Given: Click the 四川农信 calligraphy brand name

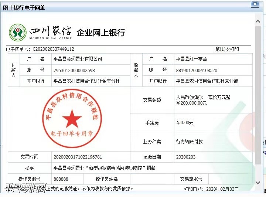Looking at the screenshot, I should pyautogui.click(x=50, y=31).
